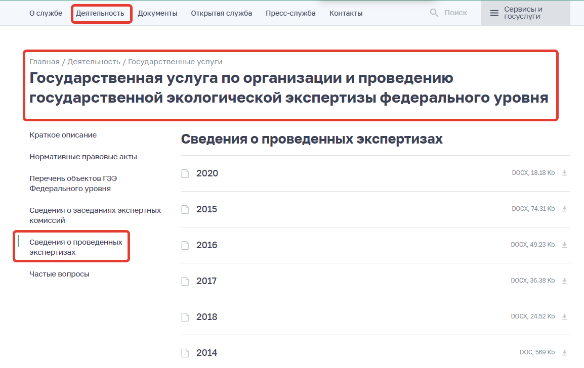Click the document icon beside 2020
This screenshot has width=584, height=368.
coord(185,173)
